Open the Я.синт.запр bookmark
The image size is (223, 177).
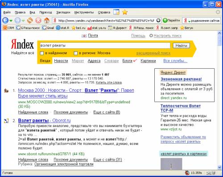(x=167, y=28)
